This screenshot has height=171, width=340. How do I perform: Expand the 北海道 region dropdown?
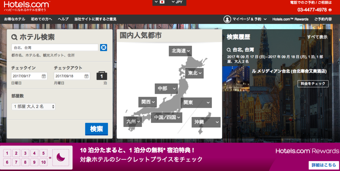click(180, 51)
